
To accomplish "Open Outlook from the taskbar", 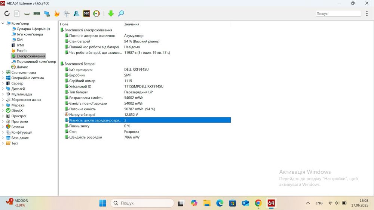I will [x=245, y=203].
